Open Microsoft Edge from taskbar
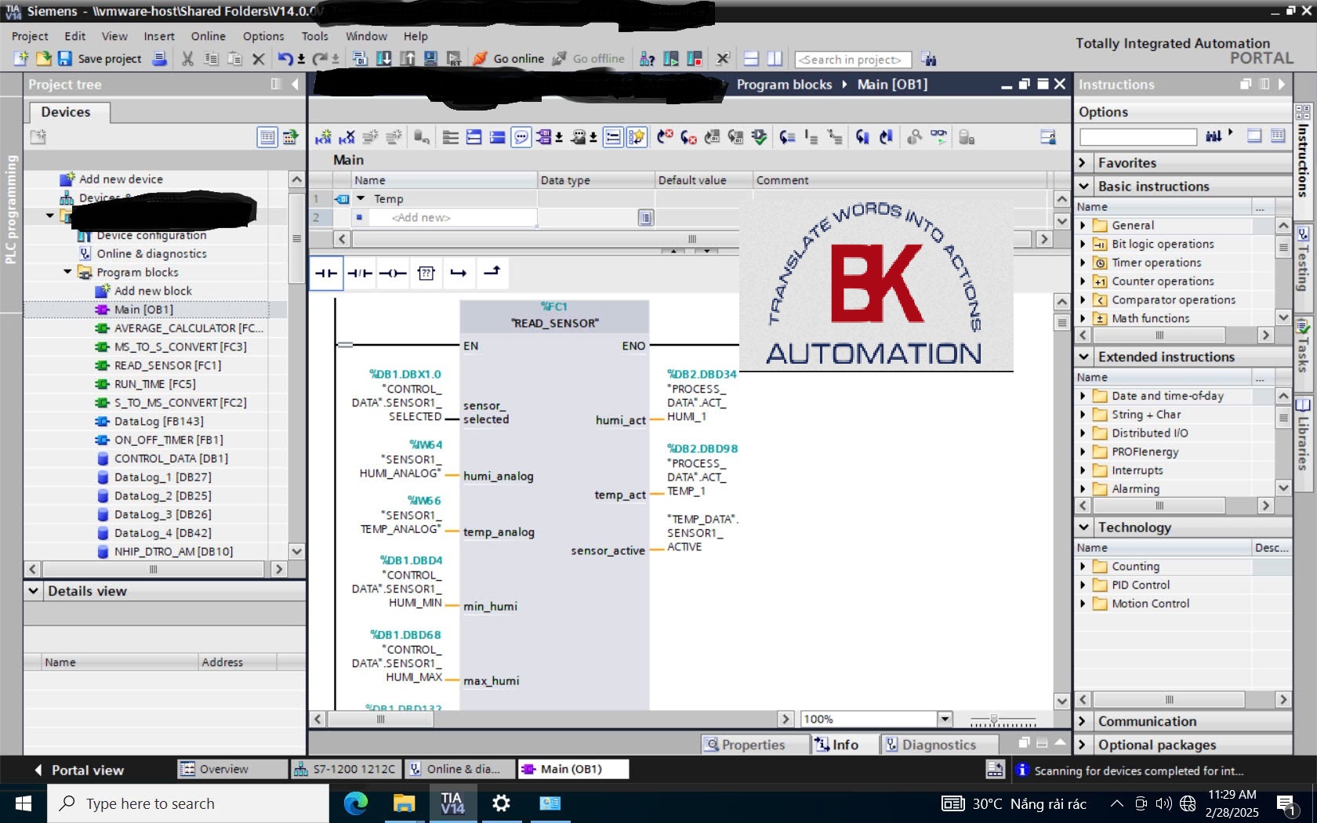 point(355,803)
